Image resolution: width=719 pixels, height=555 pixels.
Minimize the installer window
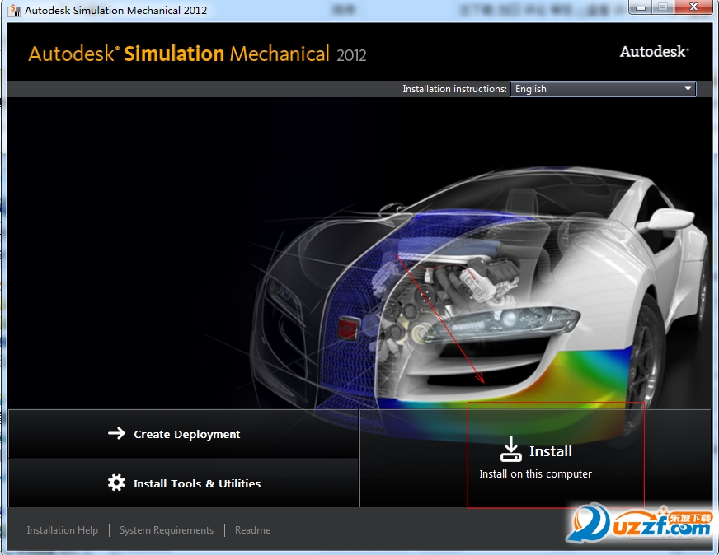click(641, 7)
